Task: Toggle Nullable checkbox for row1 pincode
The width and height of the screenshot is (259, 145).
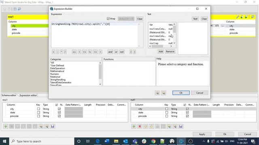Action: (59, 116)
